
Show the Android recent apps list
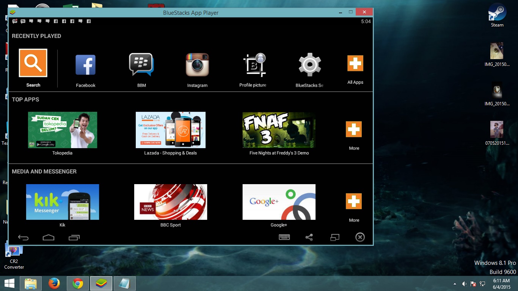[74, 238]
